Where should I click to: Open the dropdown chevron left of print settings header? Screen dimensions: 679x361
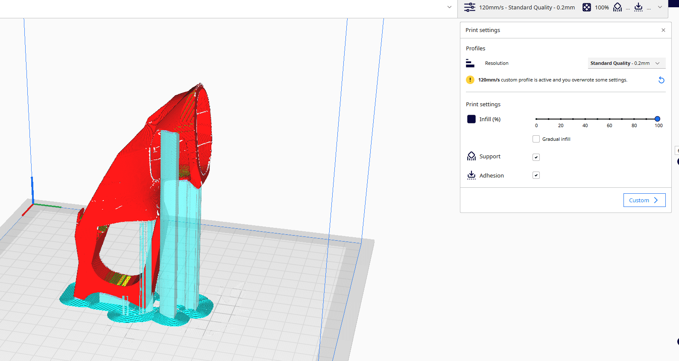click(x=449, y=7)
